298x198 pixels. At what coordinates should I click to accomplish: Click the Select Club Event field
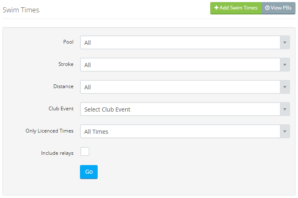tap(185, 109)
